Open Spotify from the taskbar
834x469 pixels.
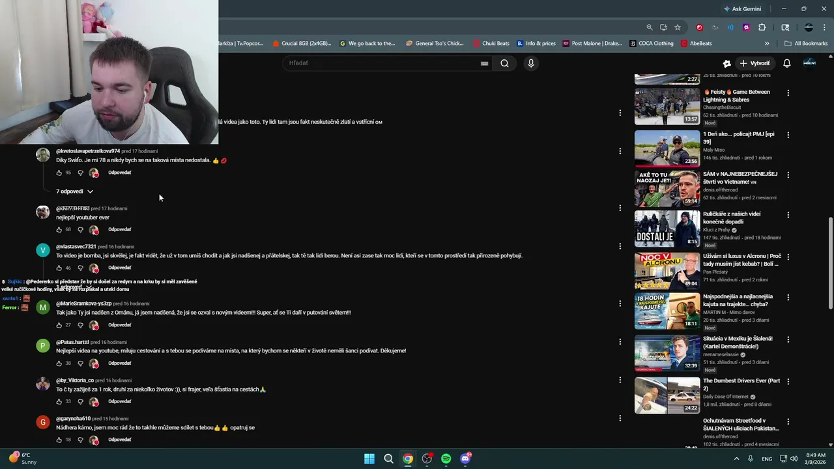click(x=446, y=459)
